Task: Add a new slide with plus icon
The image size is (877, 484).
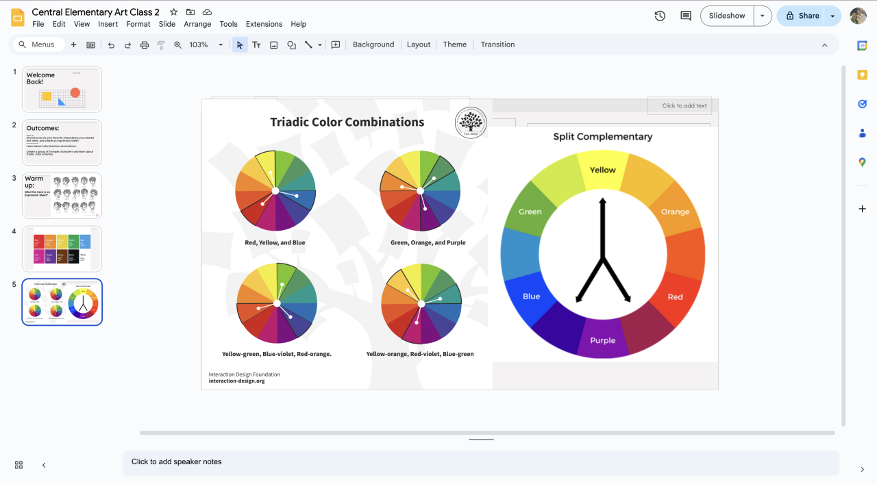Action: tap(73, 44)
